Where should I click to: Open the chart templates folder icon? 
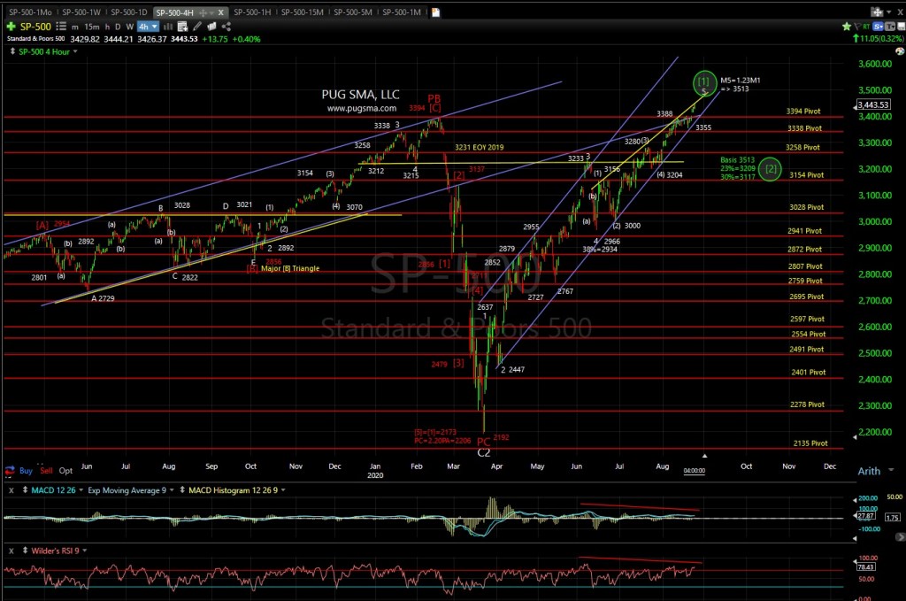tap(211, 27)
